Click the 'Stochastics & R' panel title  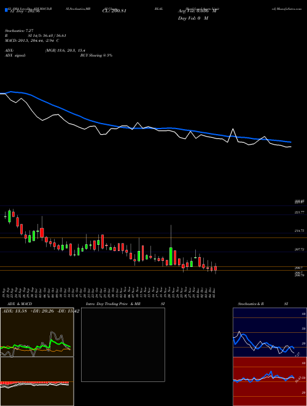coord(251,304)
